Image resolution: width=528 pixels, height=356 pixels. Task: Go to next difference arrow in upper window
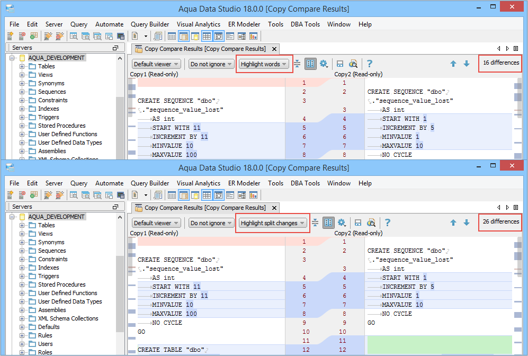click(x=467, y=64)
